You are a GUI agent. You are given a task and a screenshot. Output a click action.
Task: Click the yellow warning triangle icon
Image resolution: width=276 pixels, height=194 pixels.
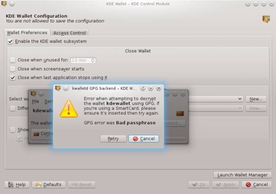pos(69,109)
